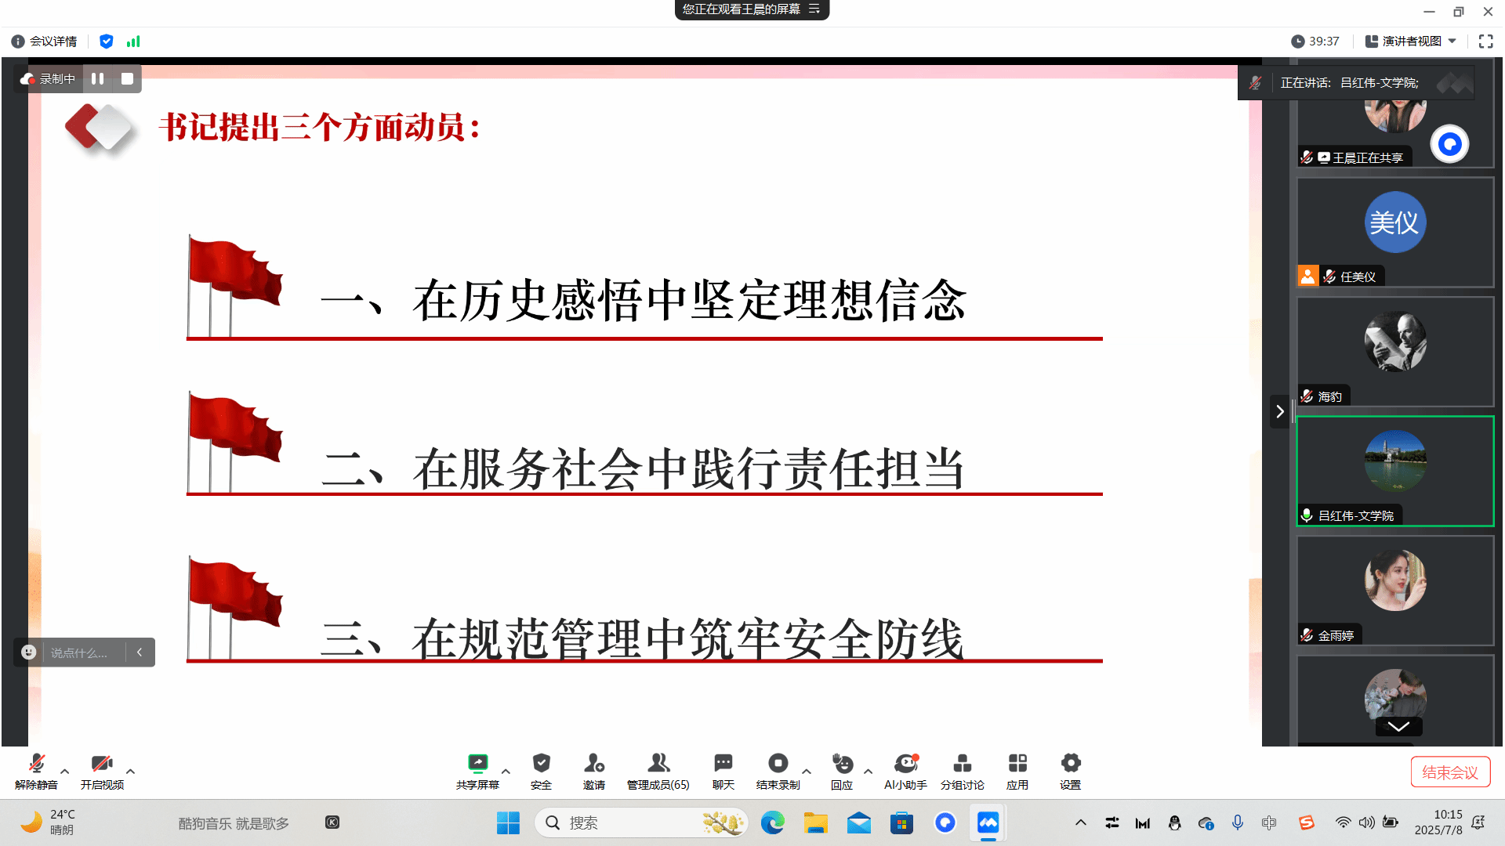
Task: Open the 设置 settings gear
Action: click(x=1070, y=764)
